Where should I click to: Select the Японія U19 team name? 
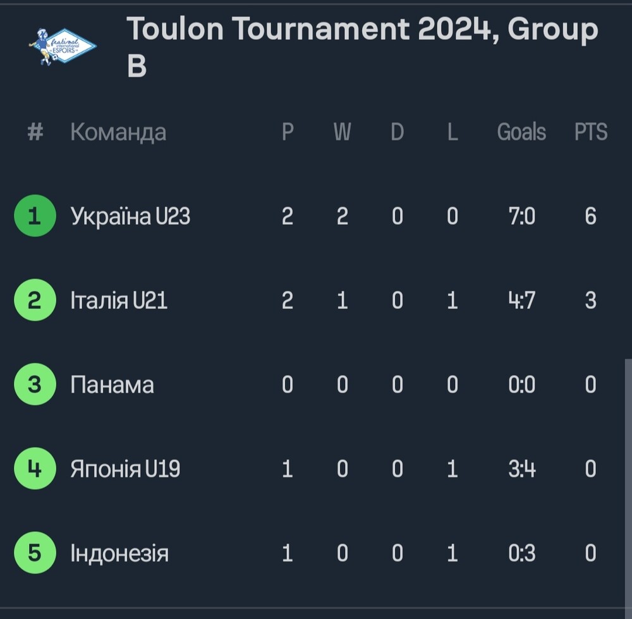pyautogui.click(x=125, y=469)
